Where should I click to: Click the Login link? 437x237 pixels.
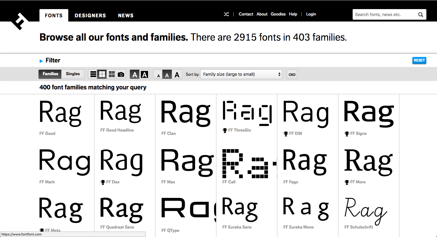click(x=311, y=14)
